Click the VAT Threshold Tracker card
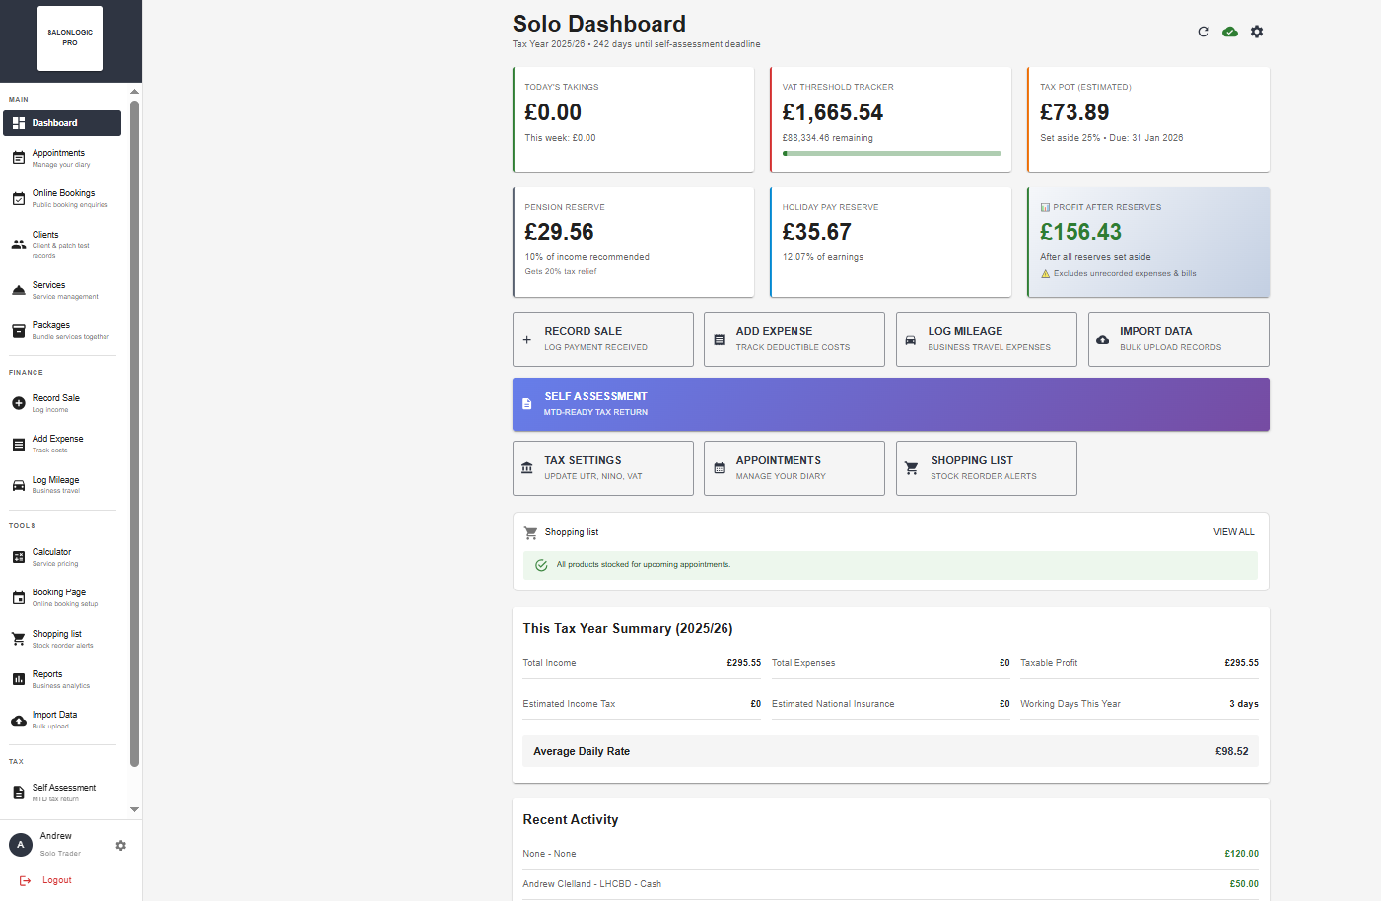Screen dimensions: 1381x901 [891, 119]
